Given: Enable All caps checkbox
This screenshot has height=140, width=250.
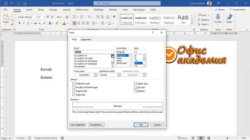Looking at the screenshot, I should 136,87.
